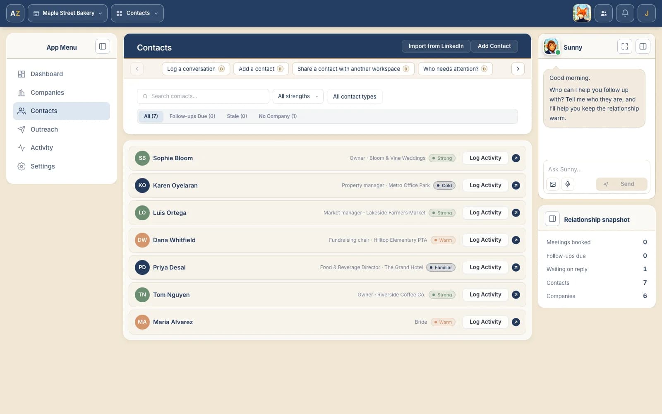The image size is (662, 414).
Task: Choose Share a contact with another workspace
Action: click(353, 69)
